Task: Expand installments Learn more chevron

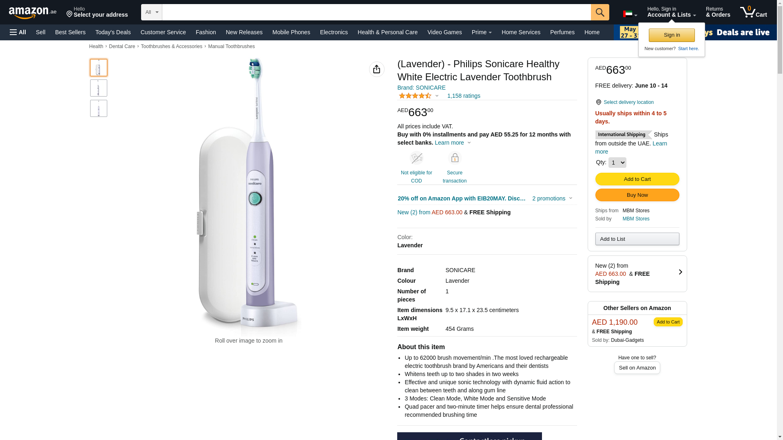Action: pos(469,143)
